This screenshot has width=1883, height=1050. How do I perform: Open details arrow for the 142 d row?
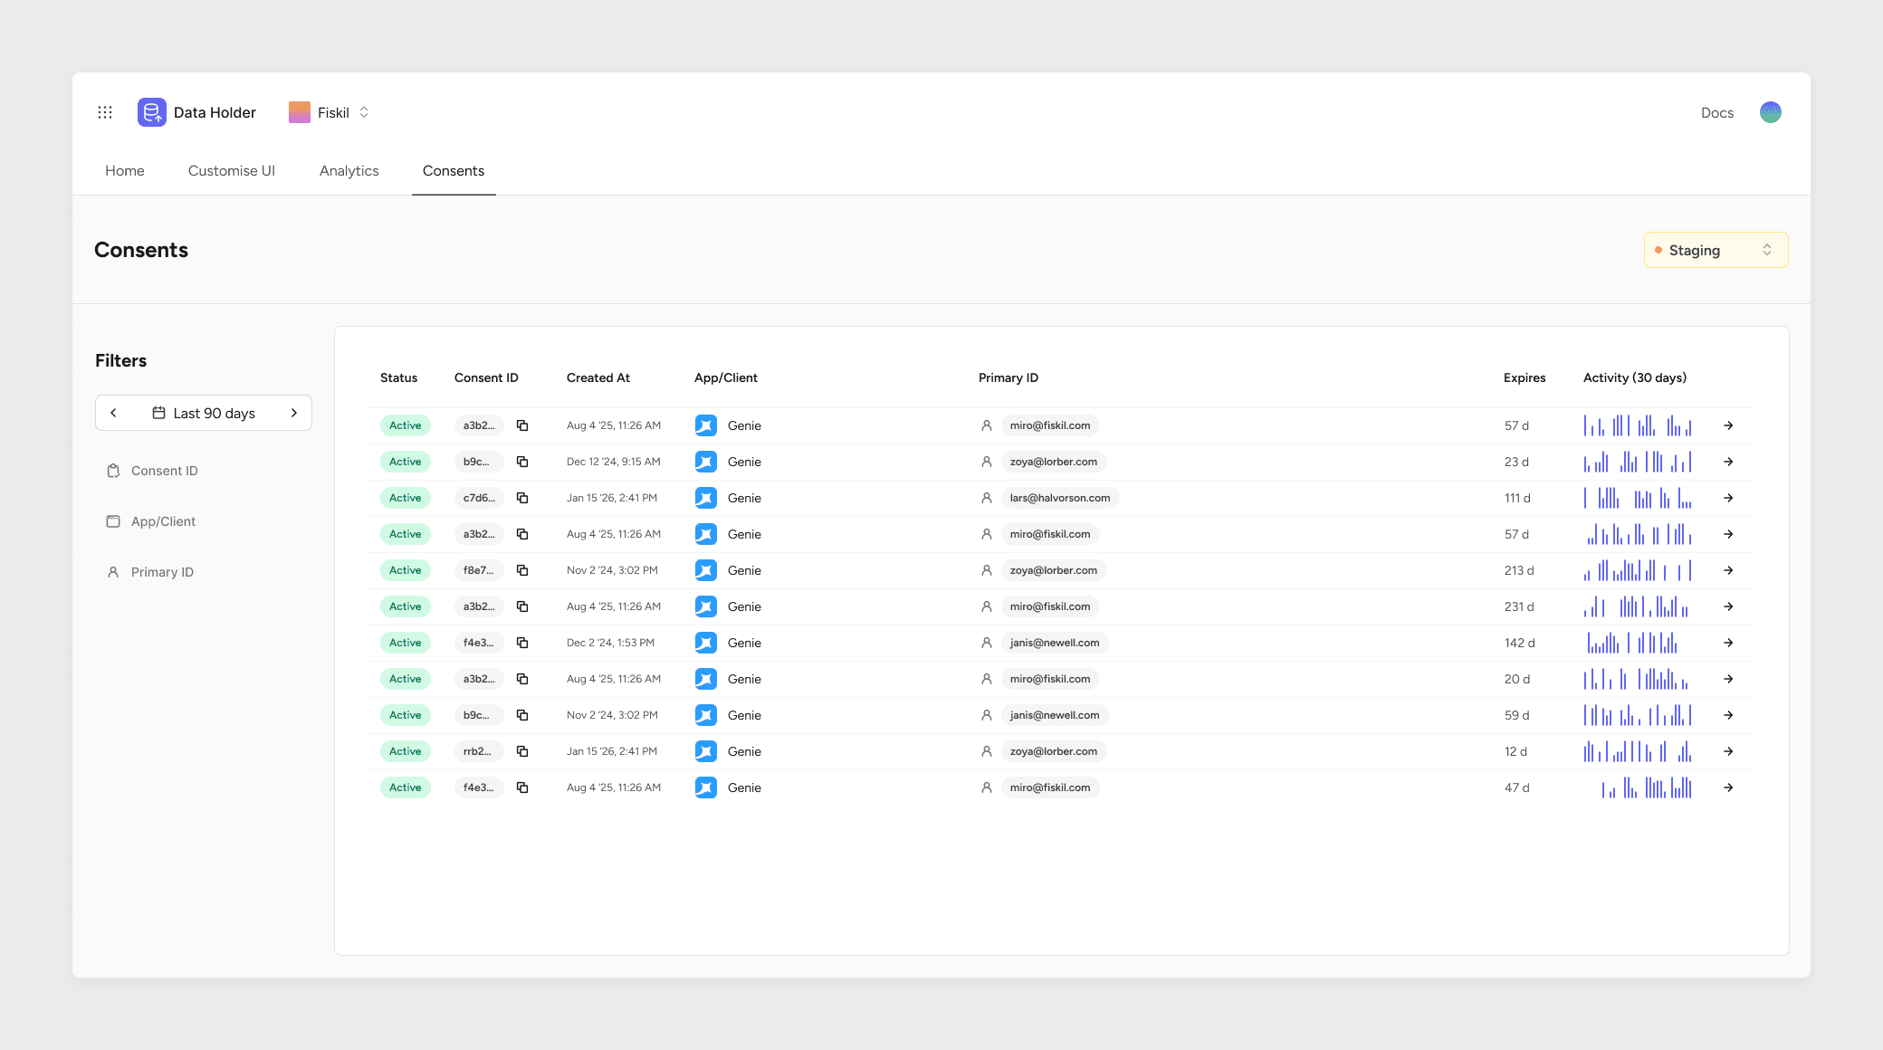pyautogui.click(x=1728, y=643)
